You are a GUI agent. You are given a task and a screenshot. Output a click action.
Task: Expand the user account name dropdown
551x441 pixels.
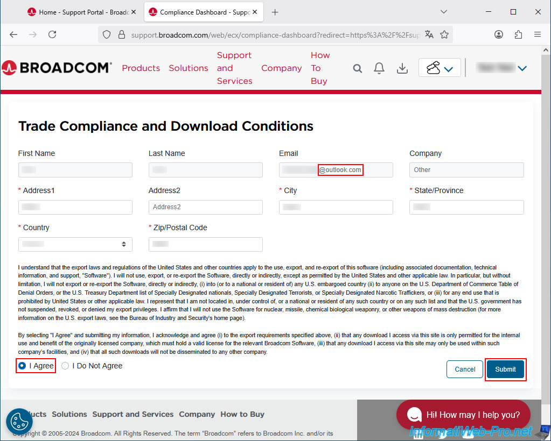(x=501, y=68)
